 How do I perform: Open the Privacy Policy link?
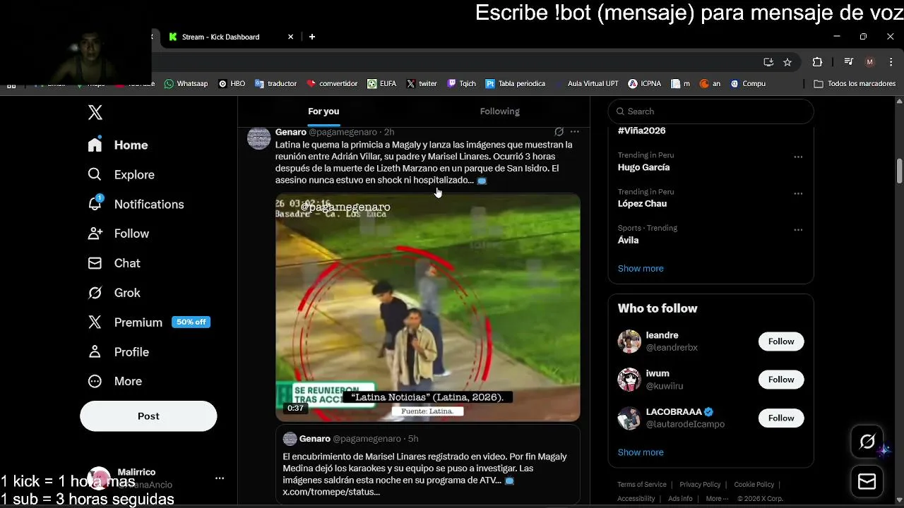(x=700, y=485)
